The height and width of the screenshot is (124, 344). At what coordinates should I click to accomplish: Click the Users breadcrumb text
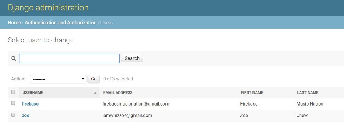[107, 23]
